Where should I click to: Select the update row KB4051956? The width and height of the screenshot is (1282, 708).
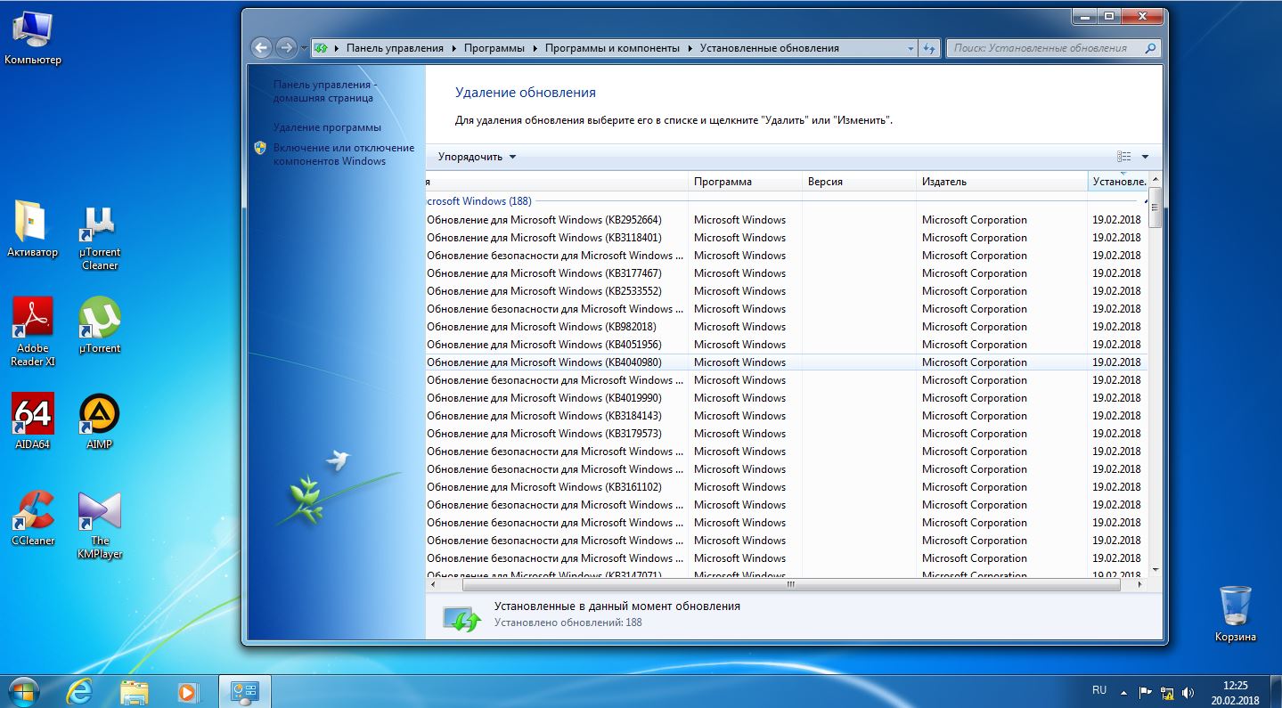[787, 345]
